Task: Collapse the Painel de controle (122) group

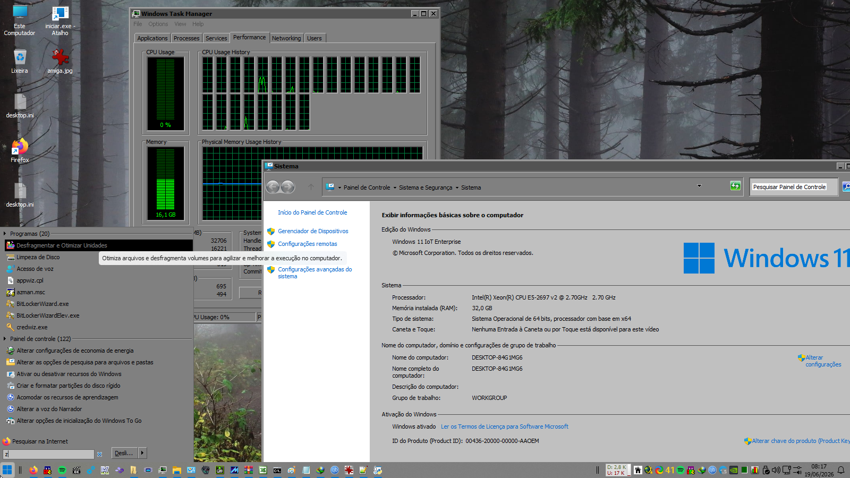Action: 5,339
